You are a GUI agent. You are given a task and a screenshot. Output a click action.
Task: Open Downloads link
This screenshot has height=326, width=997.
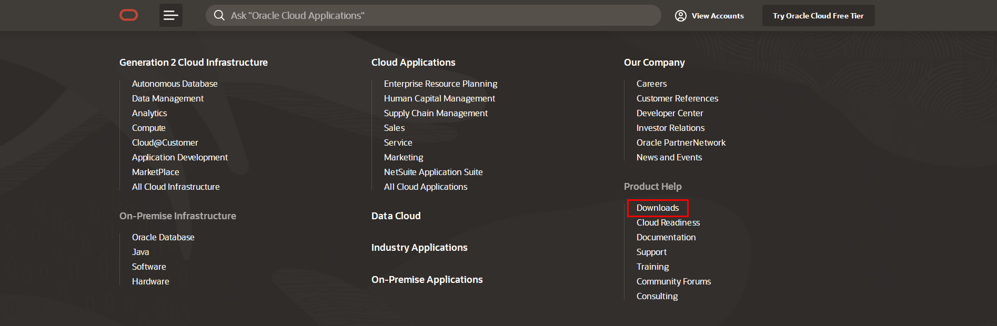pos(658,208)
